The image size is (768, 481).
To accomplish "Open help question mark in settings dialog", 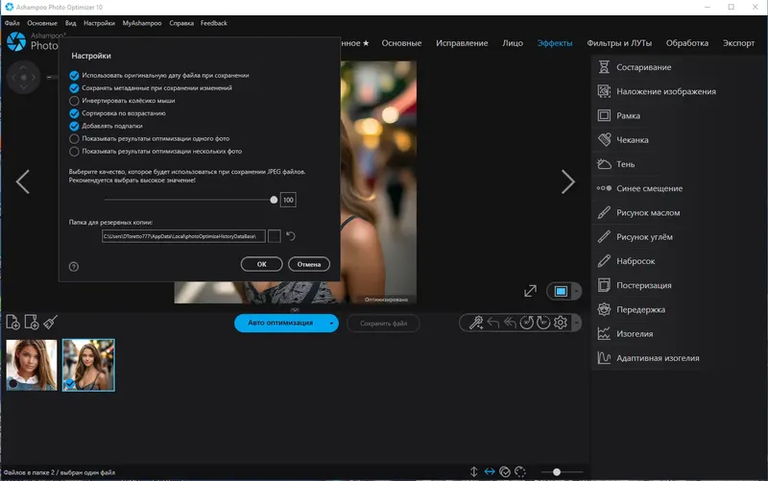I will tap(74, 267).
